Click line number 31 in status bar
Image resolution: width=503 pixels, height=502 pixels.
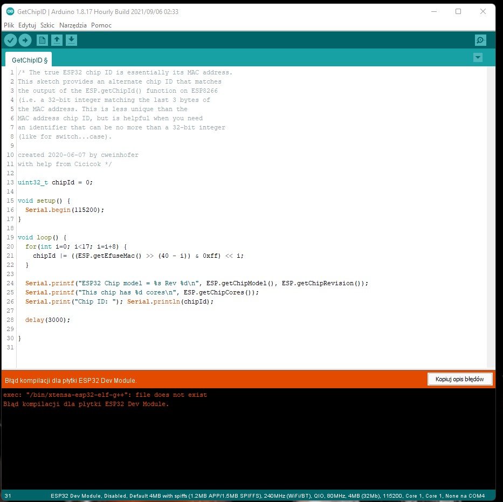[8, 496]
